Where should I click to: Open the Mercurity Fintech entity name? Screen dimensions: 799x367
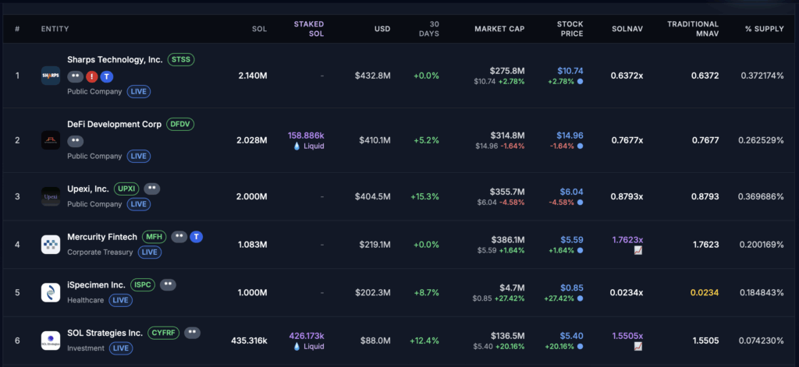102,237
